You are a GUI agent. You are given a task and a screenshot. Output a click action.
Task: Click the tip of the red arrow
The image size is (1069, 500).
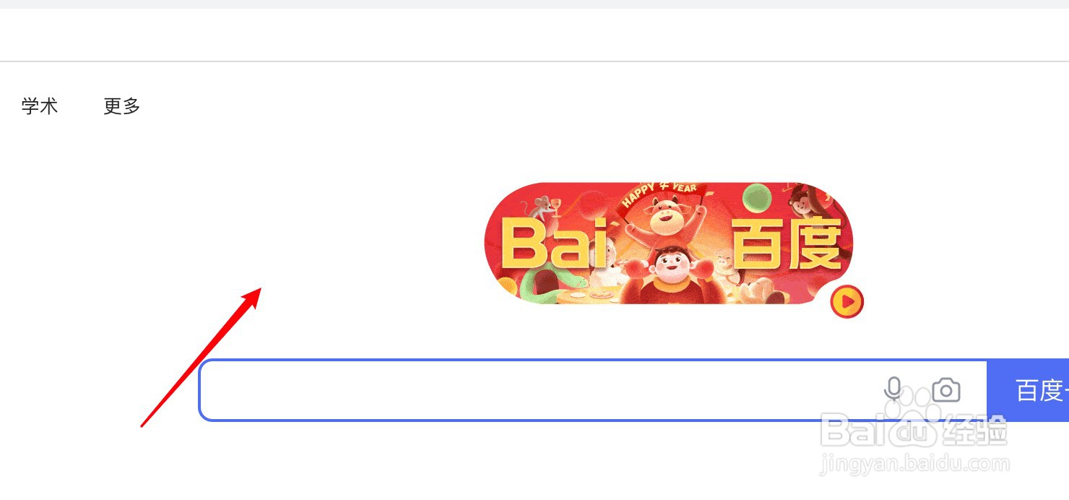pos(260,289)
